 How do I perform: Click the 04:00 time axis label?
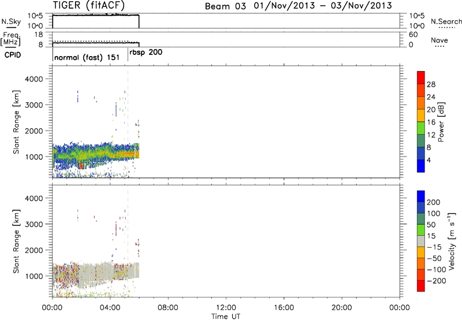110,308
